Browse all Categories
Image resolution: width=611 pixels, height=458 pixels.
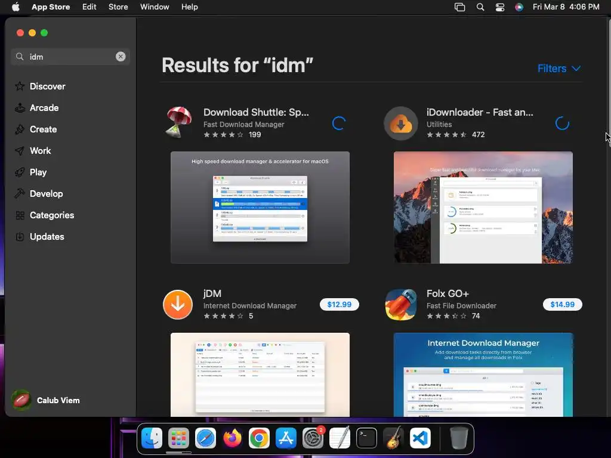click(x=44, y=215)
